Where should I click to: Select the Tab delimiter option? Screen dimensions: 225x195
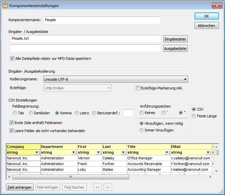(15, 113)
